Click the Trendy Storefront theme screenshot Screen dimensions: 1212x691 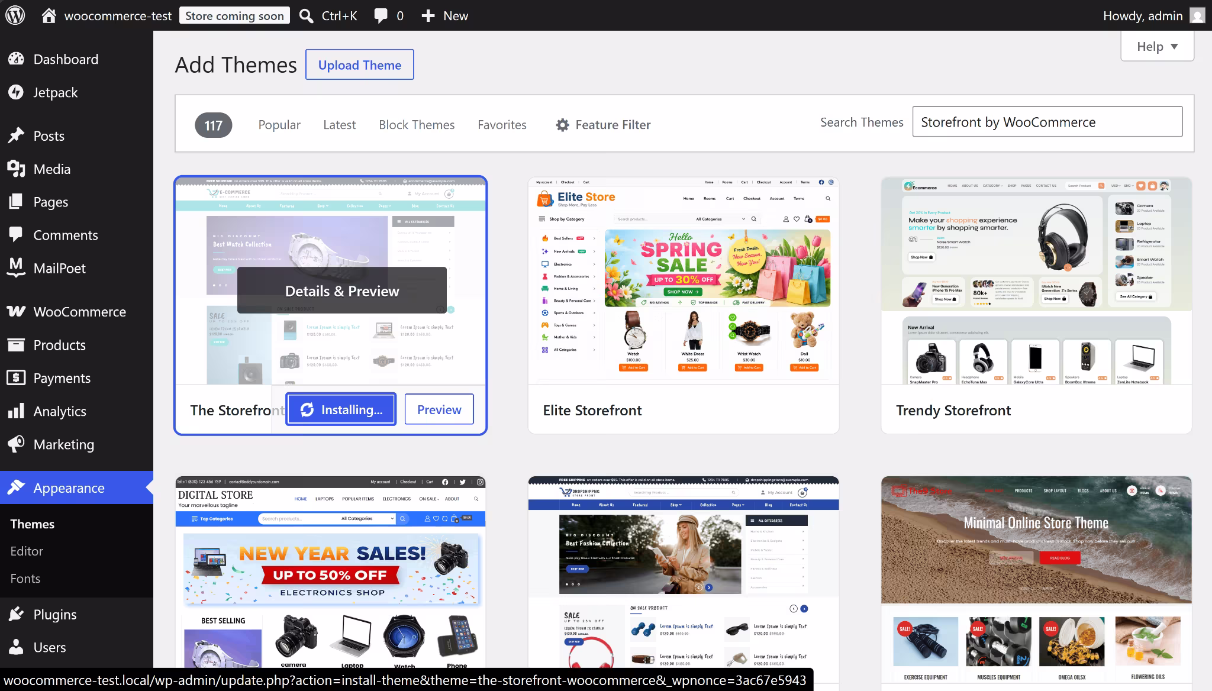[1036, 281]
